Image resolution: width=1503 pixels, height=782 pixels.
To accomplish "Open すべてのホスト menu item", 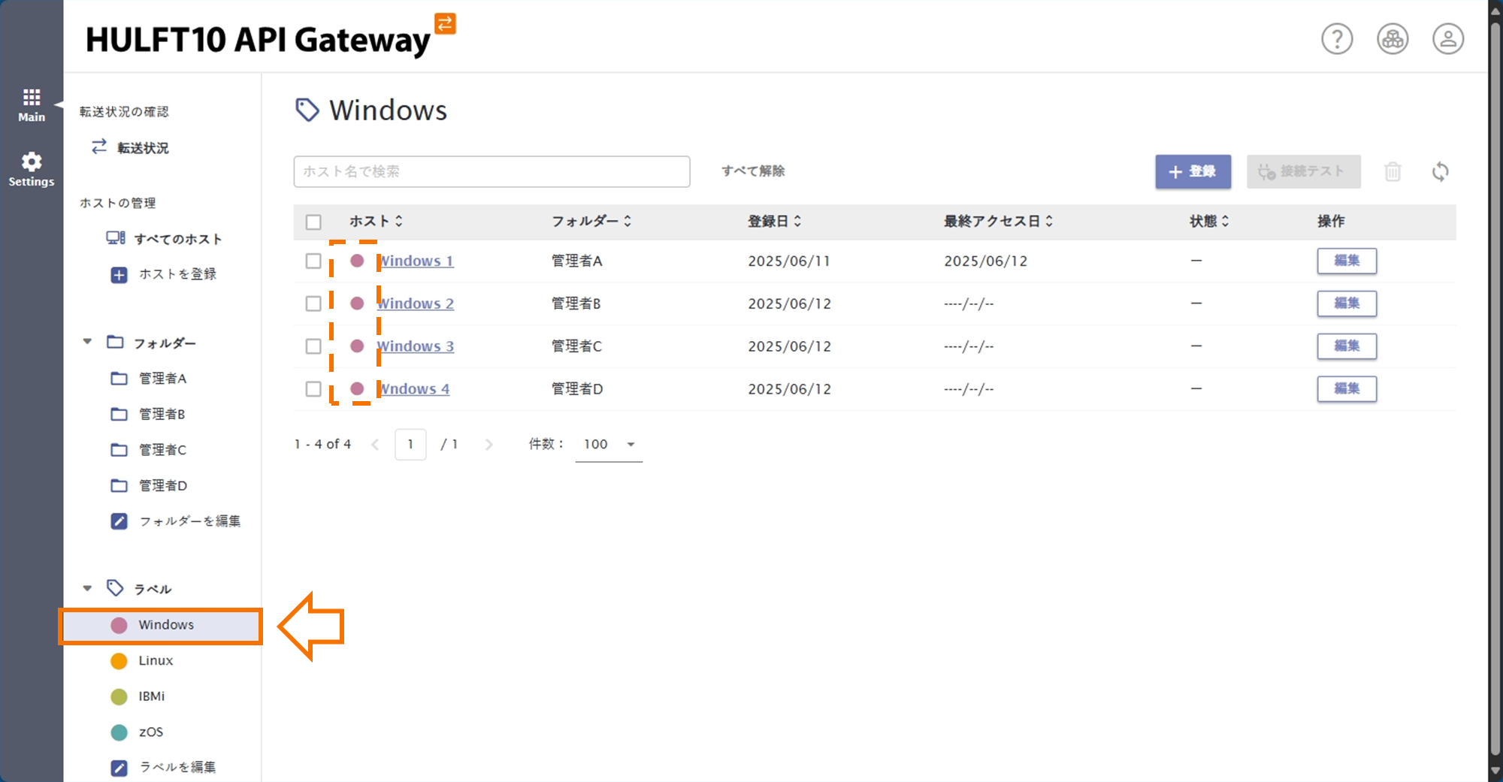I will [x=178, y=239].
